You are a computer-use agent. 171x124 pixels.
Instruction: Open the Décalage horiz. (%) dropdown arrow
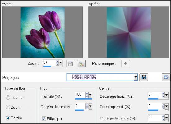point(166,95)
